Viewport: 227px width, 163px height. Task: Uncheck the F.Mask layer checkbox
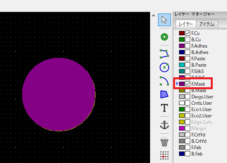tap(187, 84)
